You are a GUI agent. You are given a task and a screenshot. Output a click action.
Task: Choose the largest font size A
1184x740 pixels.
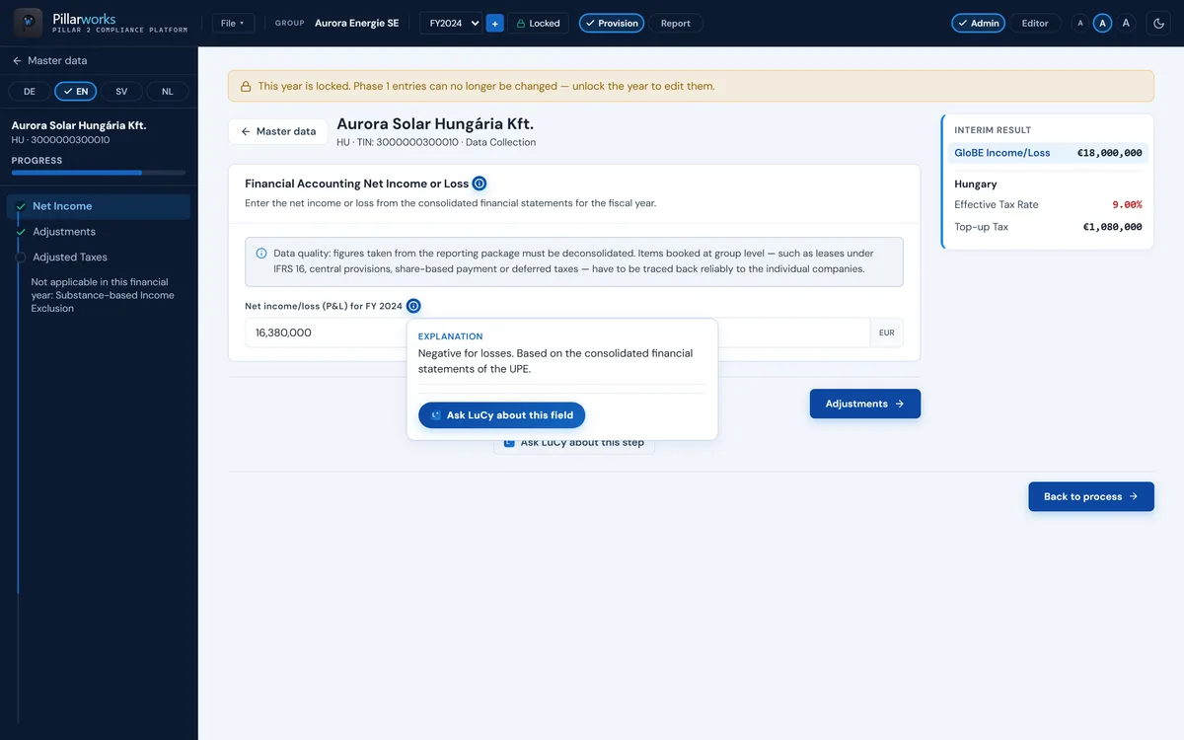(x=1126, y=23)
